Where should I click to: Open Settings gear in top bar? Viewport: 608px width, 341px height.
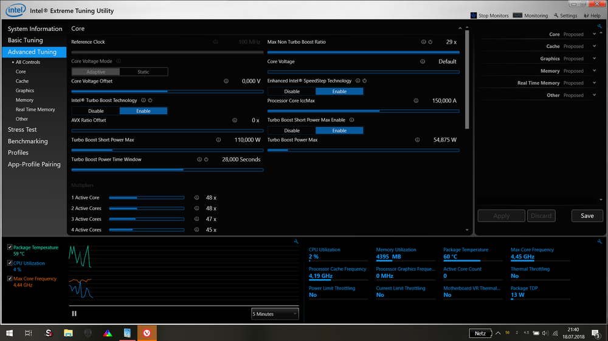pyautogui.click(x=556, y=16)
